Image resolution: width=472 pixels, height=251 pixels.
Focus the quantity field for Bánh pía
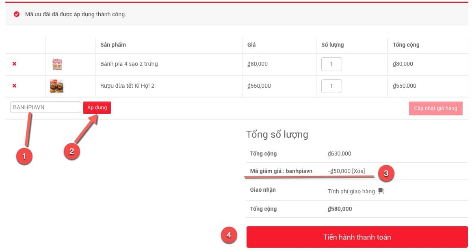click(331, 64)
